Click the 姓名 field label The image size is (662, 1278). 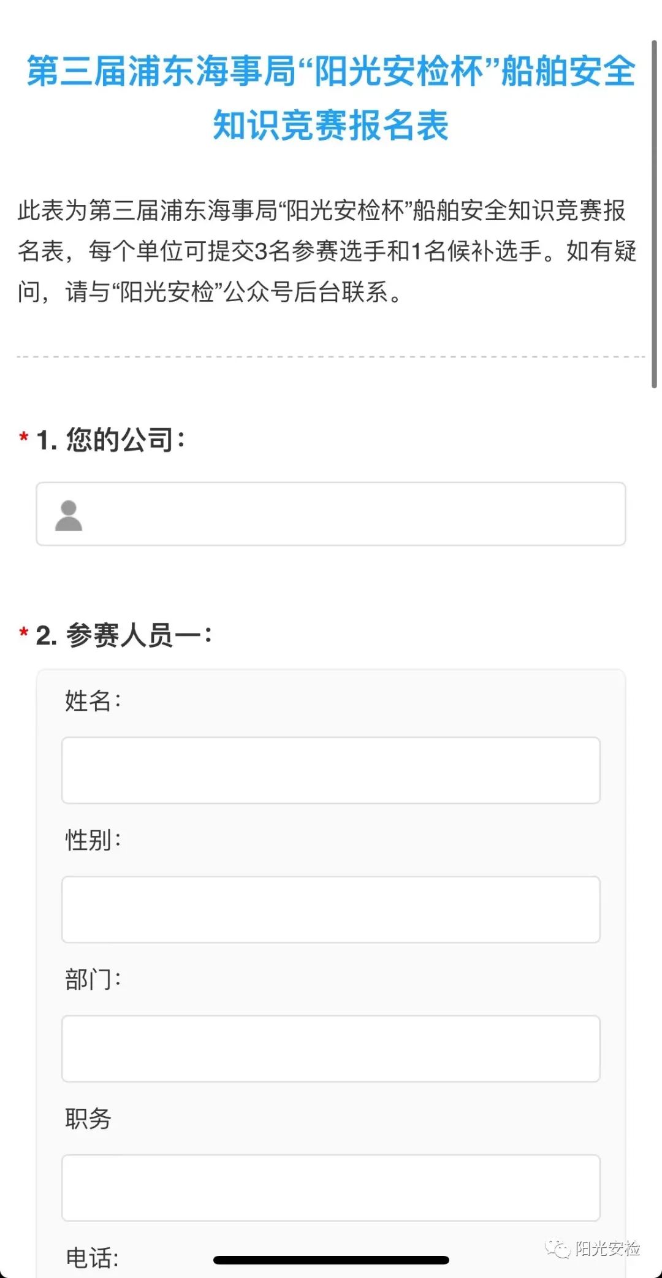[x=93, y=701]
